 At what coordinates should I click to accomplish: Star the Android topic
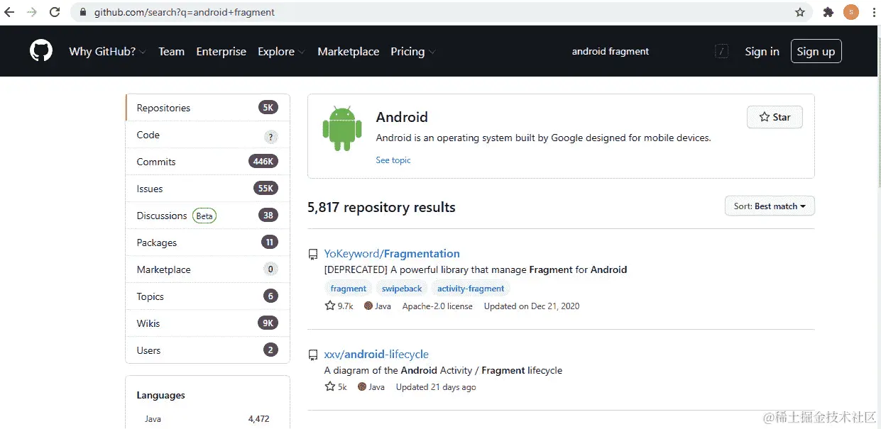(x=774, y=117)
